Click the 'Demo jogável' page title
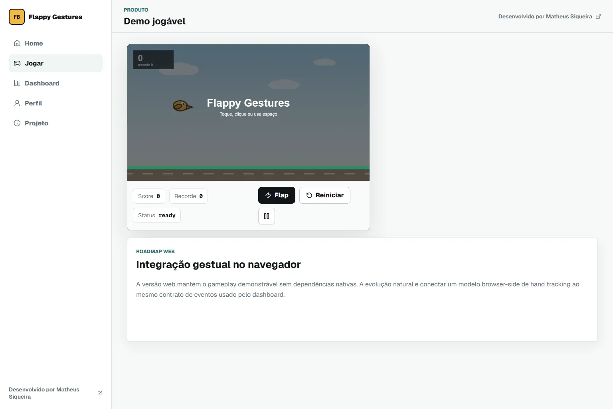The width and height of the screenshot is (613, 409). tap(154, 21)
